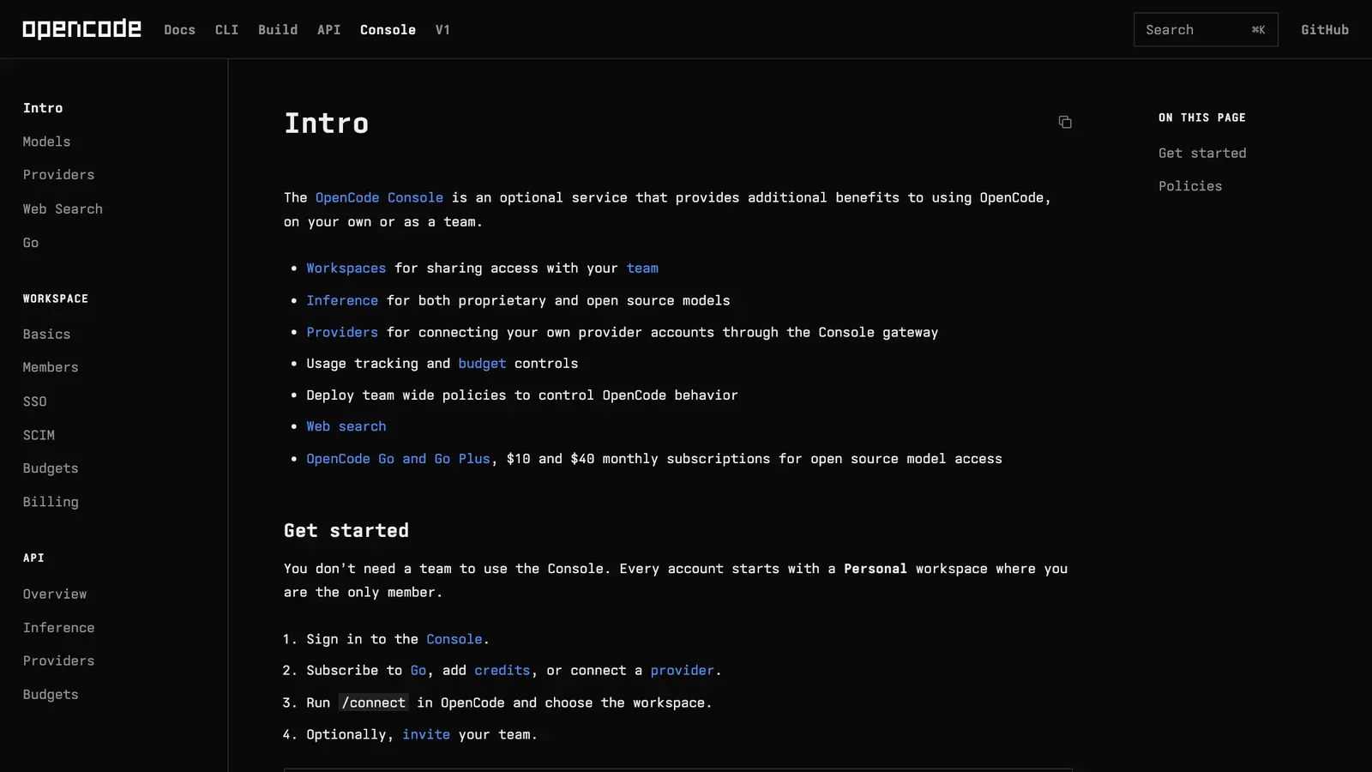
Task: Follow the Console link in step 1
Action: click(454, 639)
